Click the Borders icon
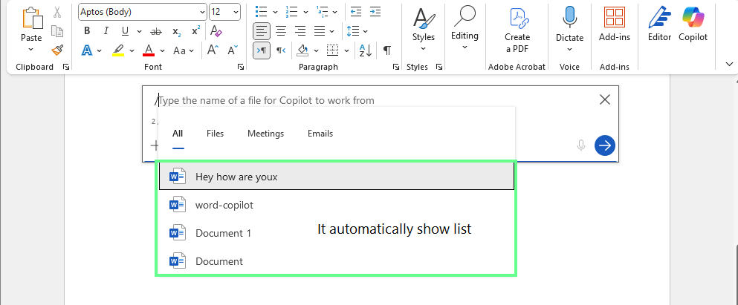The height and width of the screenshot is (305, 738). click(x=333, y=50)
